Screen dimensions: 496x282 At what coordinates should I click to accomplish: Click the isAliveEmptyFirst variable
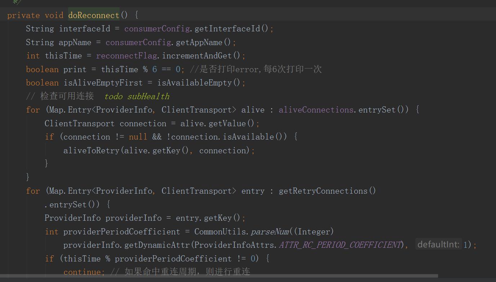103,83
